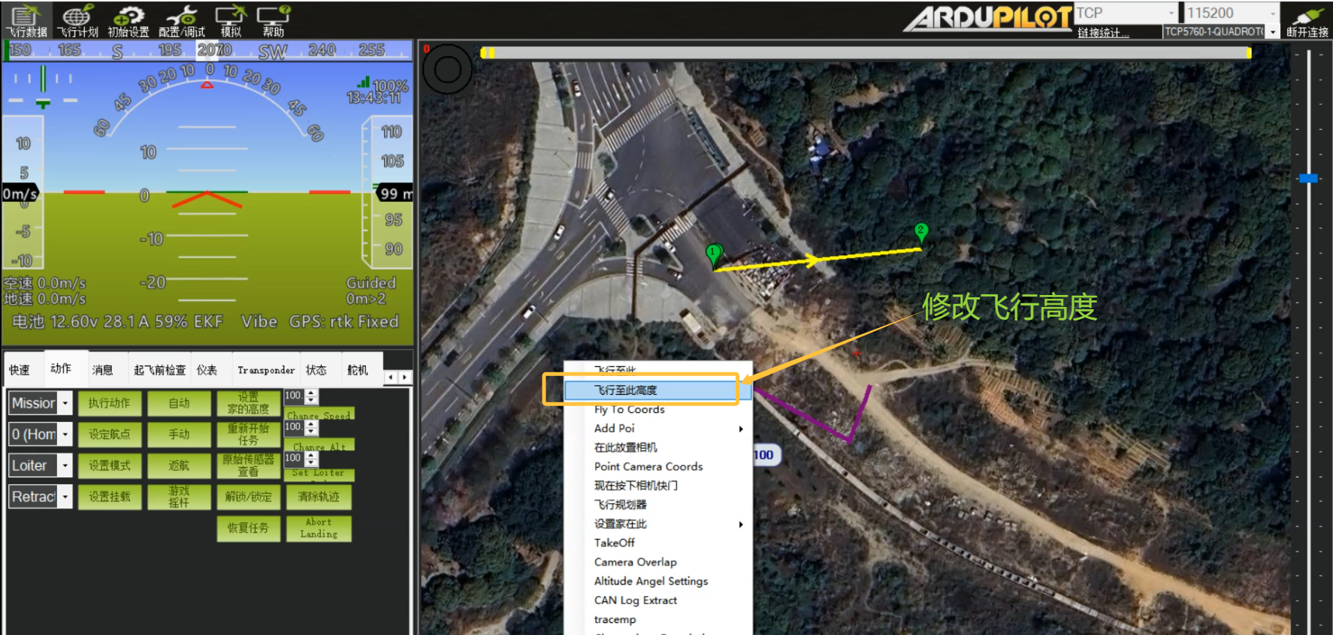
Task: Expand the Loiter mode dropdown
Action: 65,466
